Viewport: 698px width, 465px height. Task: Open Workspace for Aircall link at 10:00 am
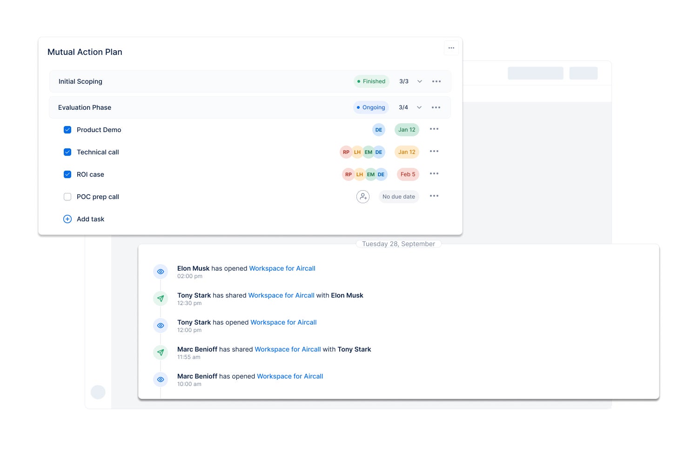(x=289, y=376)
